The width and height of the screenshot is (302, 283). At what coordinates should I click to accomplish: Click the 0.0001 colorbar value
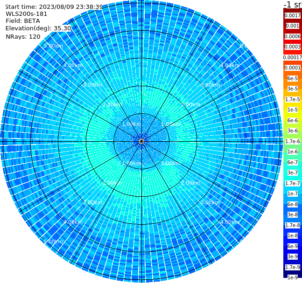(293, 68)
